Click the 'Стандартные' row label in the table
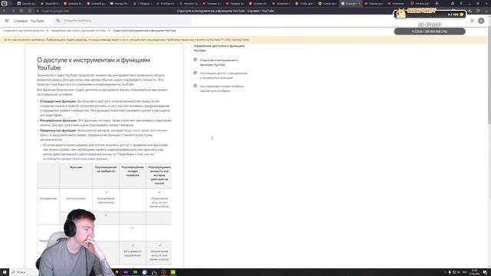This screenshot has width=491, height=276. coord(48,199)
